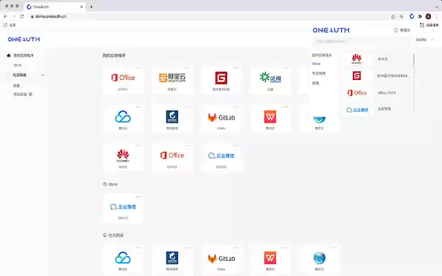This screenshot has height=276, width=442.
Task: Click 添加标签 in the sidebar
Action: point(20,95)
